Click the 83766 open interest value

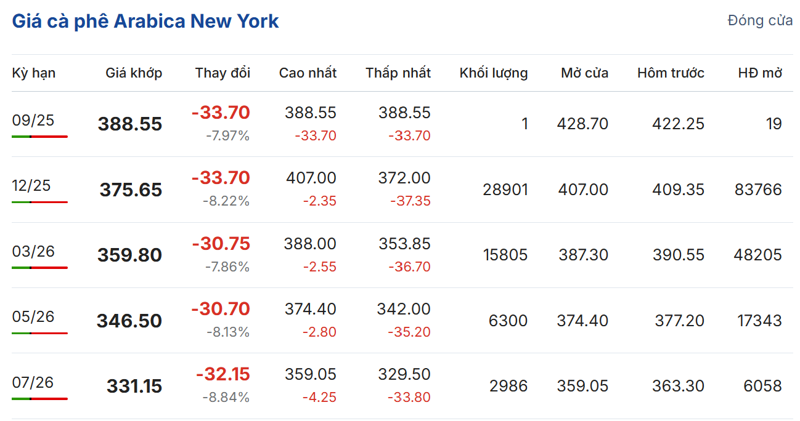tap(758, 190)
